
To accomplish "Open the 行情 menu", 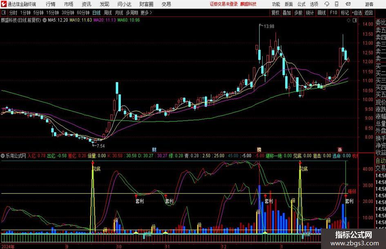I will point(51,4).
